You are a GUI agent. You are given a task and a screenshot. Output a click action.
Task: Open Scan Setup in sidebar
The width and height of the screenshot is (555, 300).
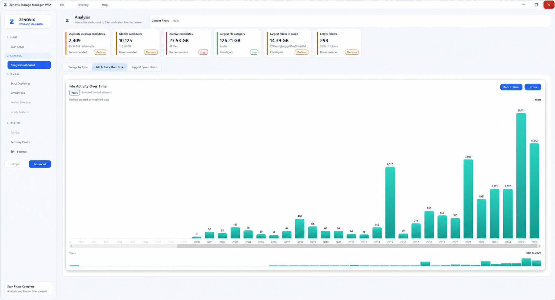tap(17, 47)
